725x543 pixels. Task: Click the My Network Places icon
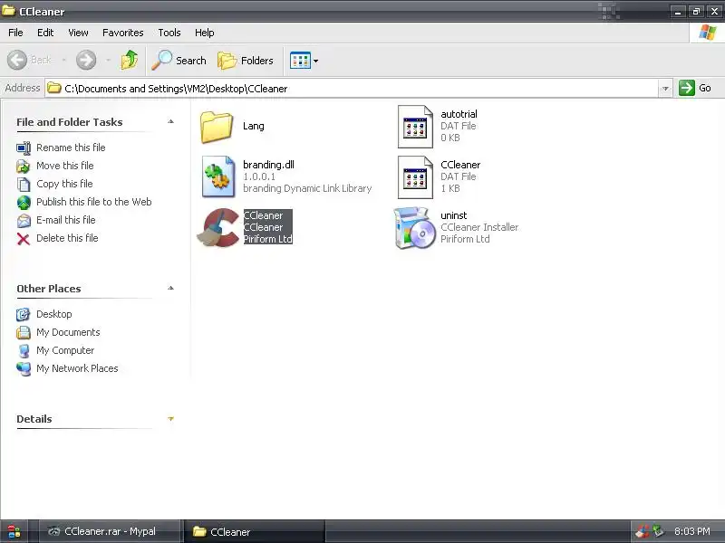[x=24, y=368]
